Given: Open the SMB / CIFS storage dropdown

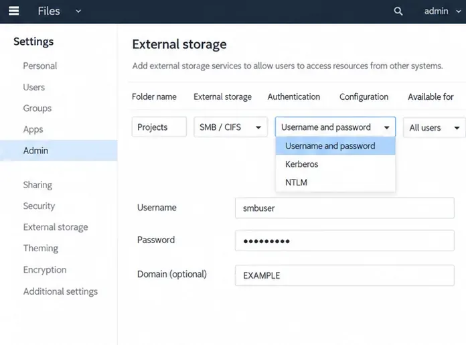Looking at the screenshot, I should click(x=230, y=127).
